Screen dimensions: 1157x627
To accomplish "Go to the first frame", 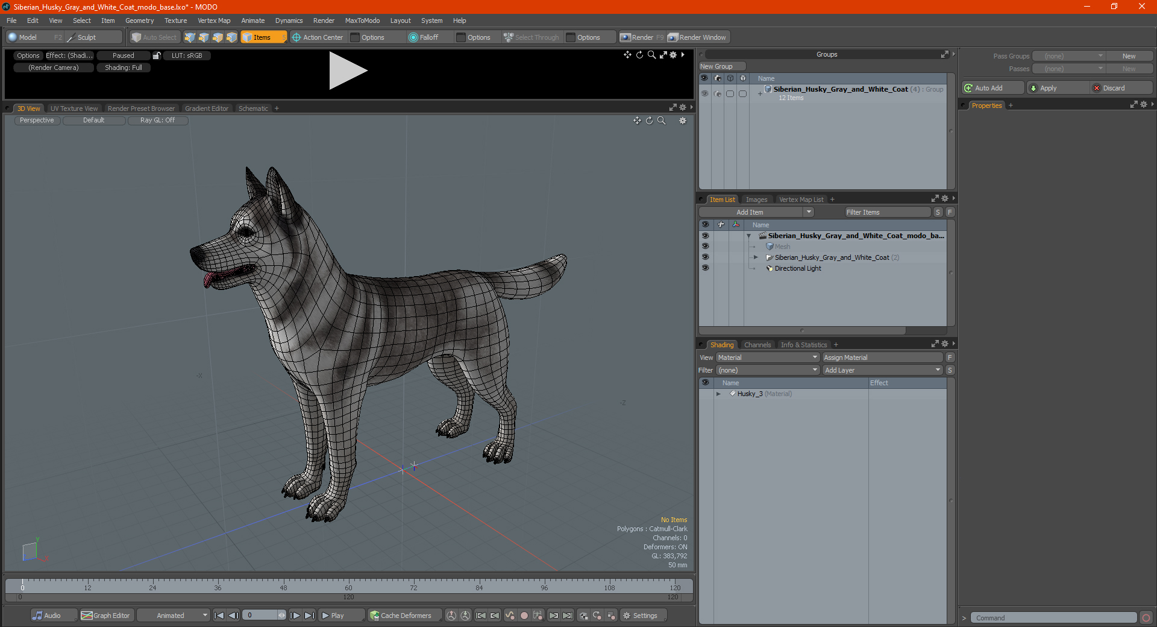I will coord(219,616).
